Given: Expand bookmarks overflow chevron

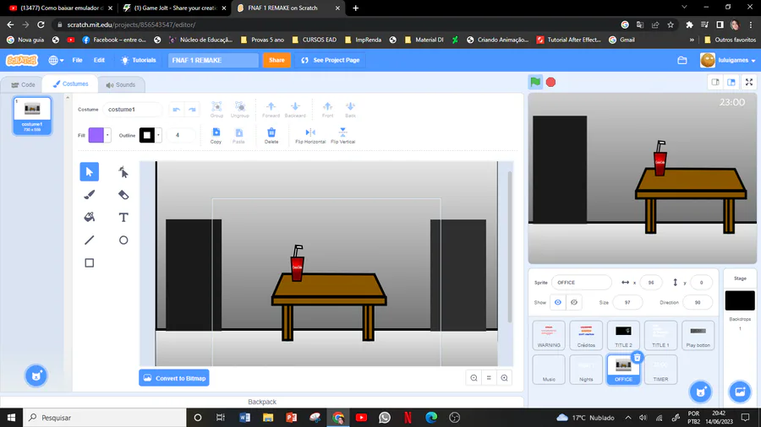Looking at the screenshot, I should pyautogui.click(x=692, y=40).
